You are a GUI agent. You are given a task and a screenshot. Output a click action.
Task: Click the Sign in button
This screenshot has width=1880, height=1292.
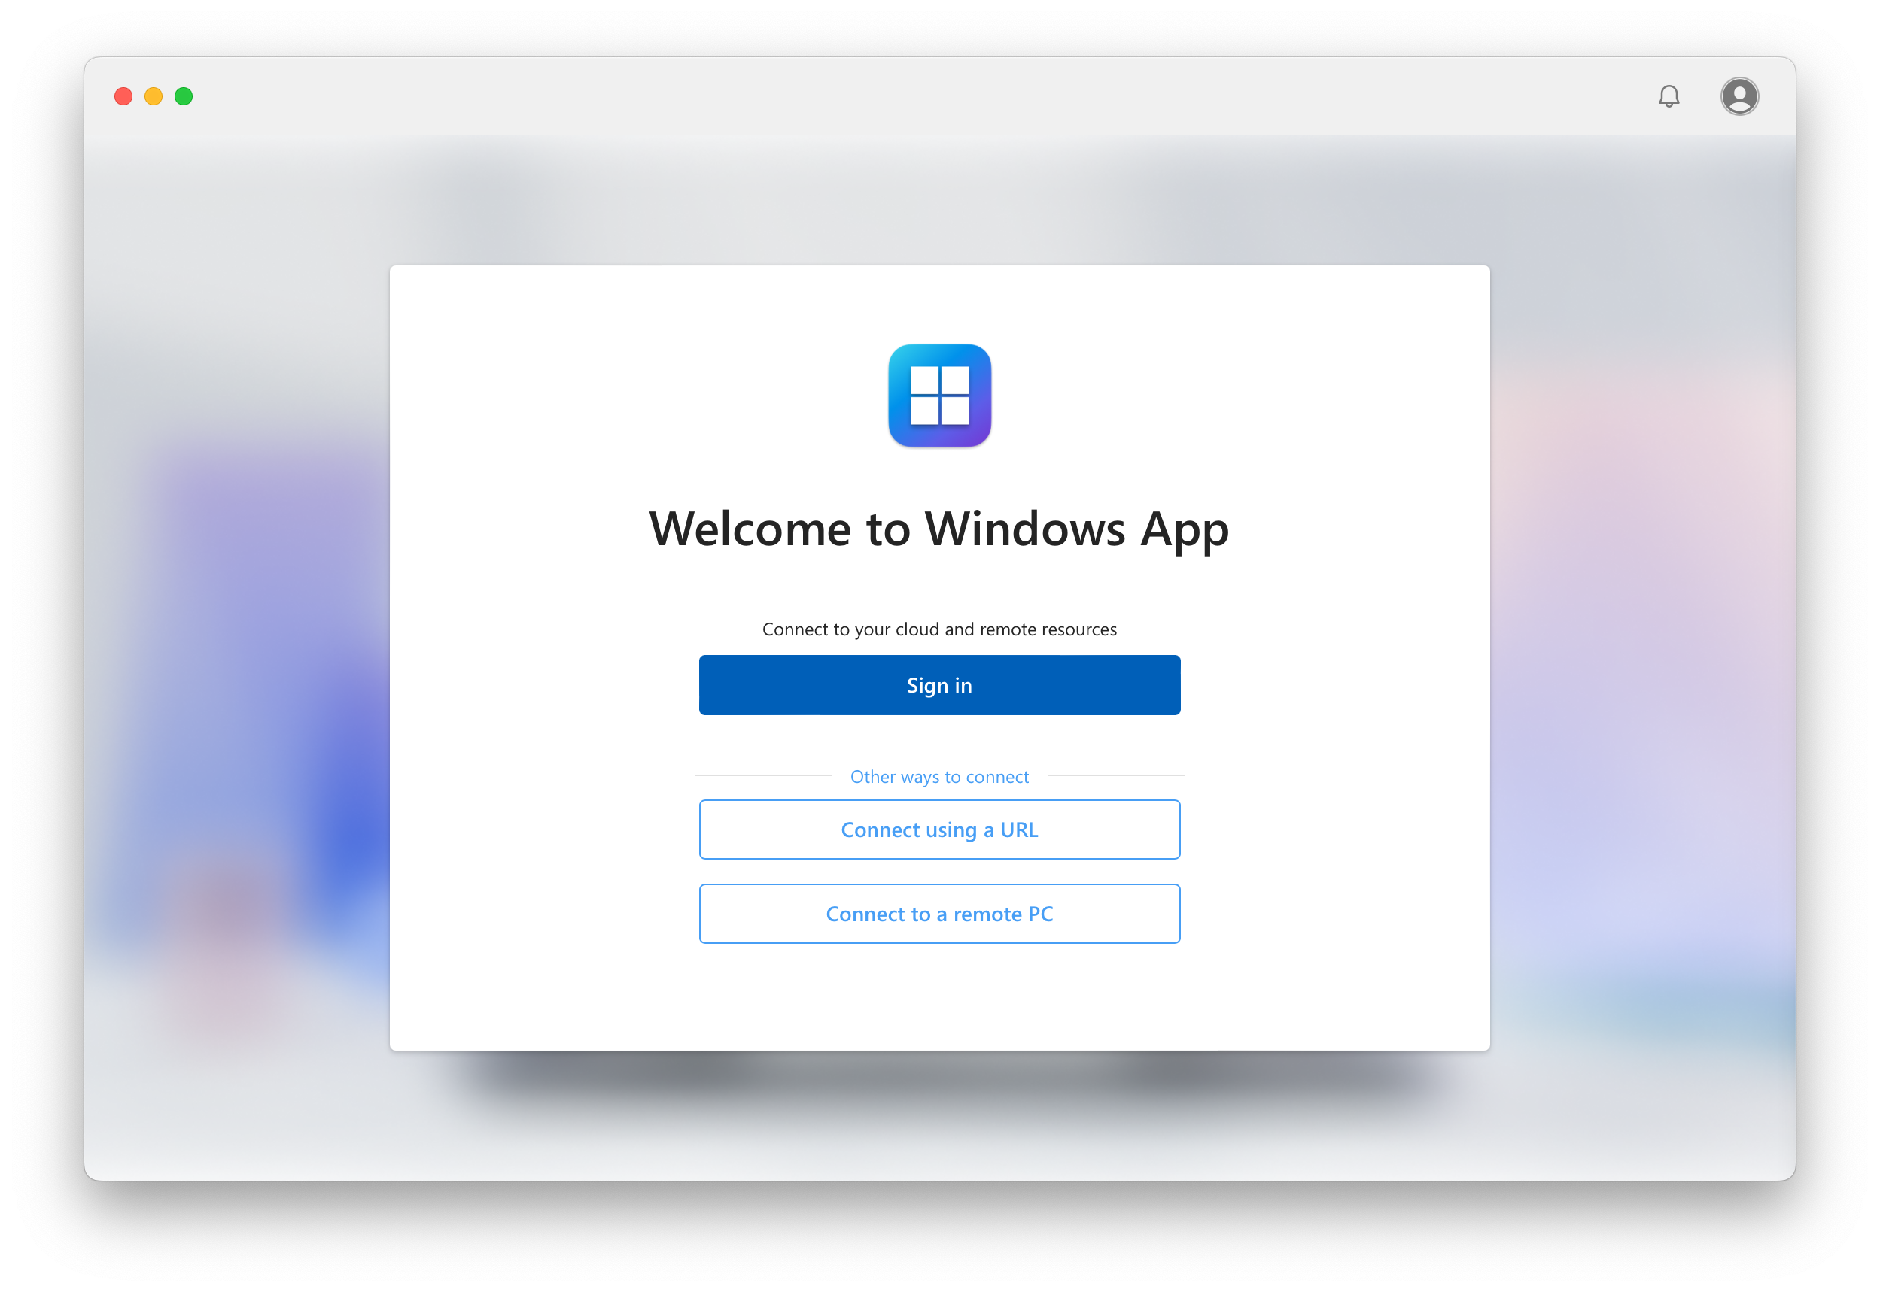tap(938, 684)
